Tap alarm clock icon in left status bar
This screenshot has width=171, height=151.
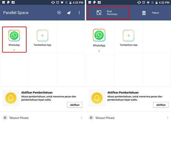tap(58, 2)
